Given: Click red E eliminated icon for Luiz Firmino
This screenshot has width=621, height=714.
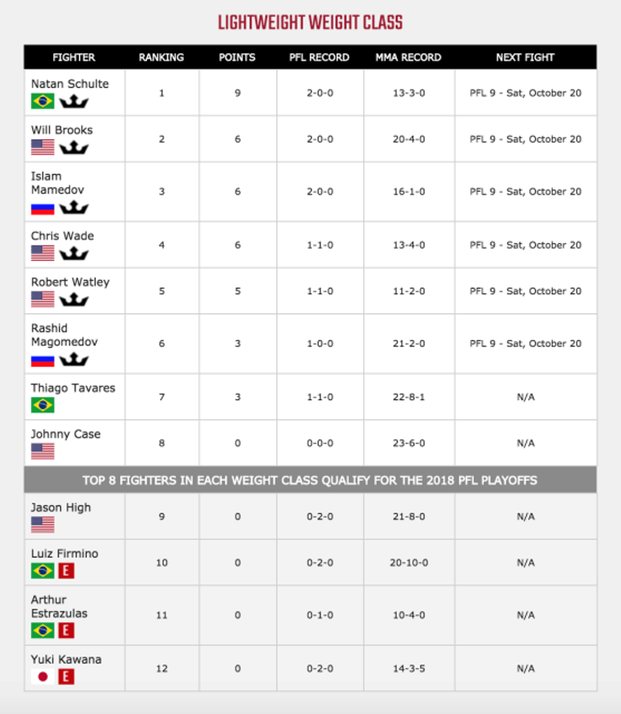Looking at the screenshot, I should pyautogui.click(x=66, y=570).
